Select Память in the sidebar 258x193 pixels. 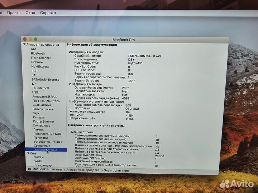38,130
